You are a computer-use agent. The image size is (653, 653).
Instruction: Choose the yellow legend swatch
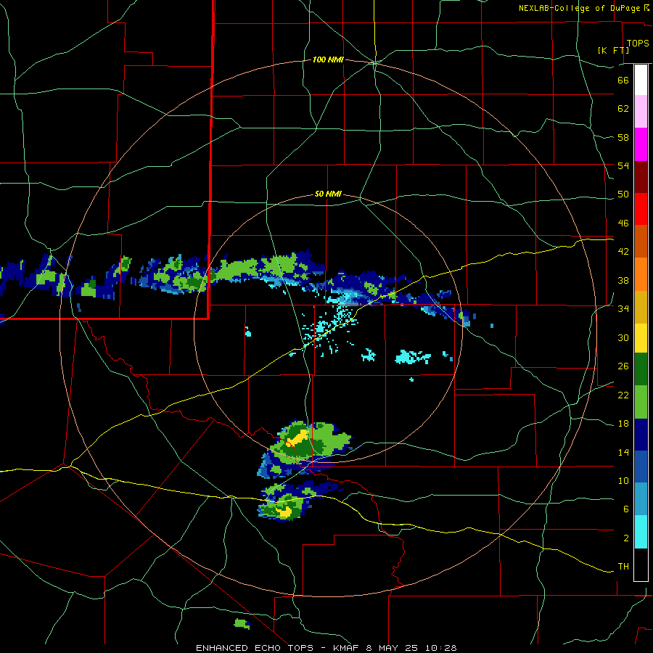[641, 338]
